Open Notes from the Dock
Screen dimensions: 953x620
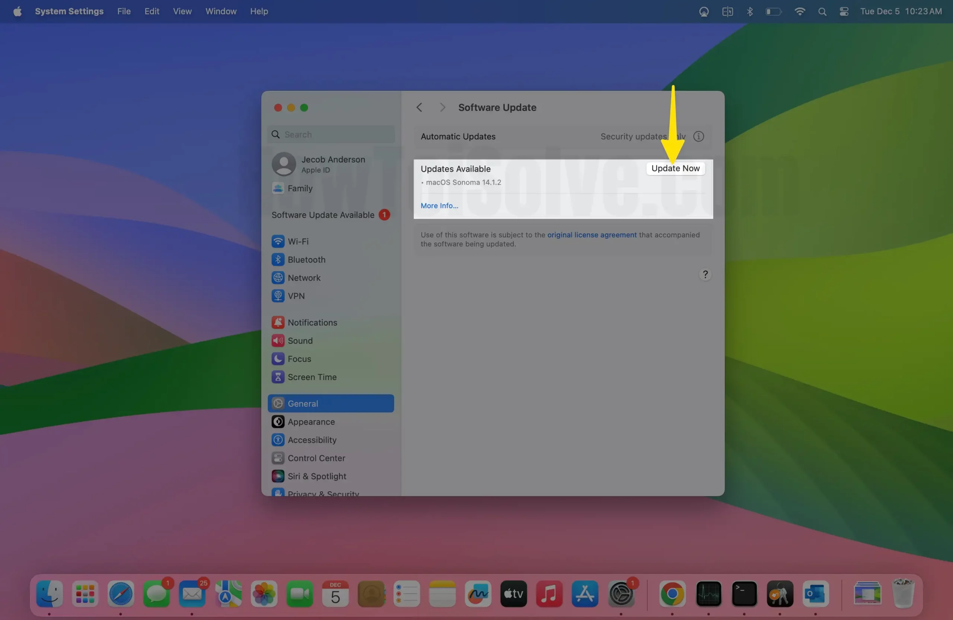coord(442,594)
